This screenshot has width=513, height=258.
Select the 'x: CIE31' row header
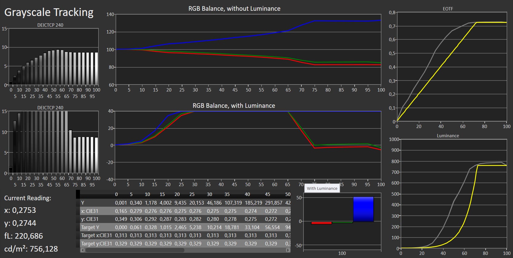click(89, 211)
